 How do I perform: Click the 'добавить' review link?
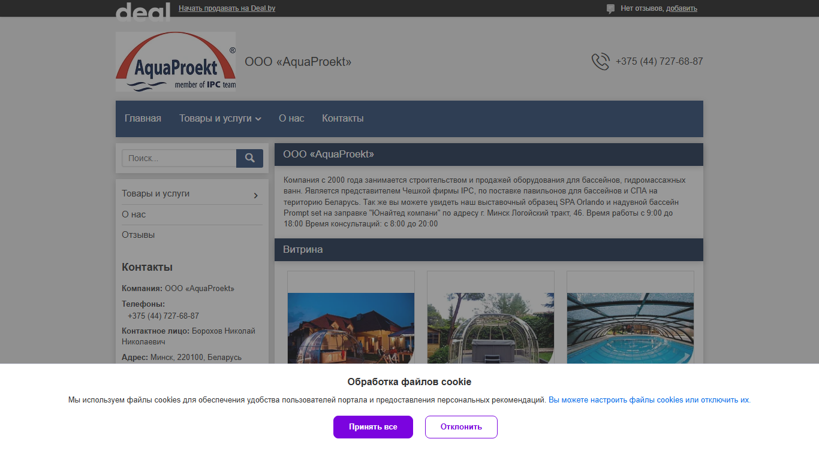point(682,8)
